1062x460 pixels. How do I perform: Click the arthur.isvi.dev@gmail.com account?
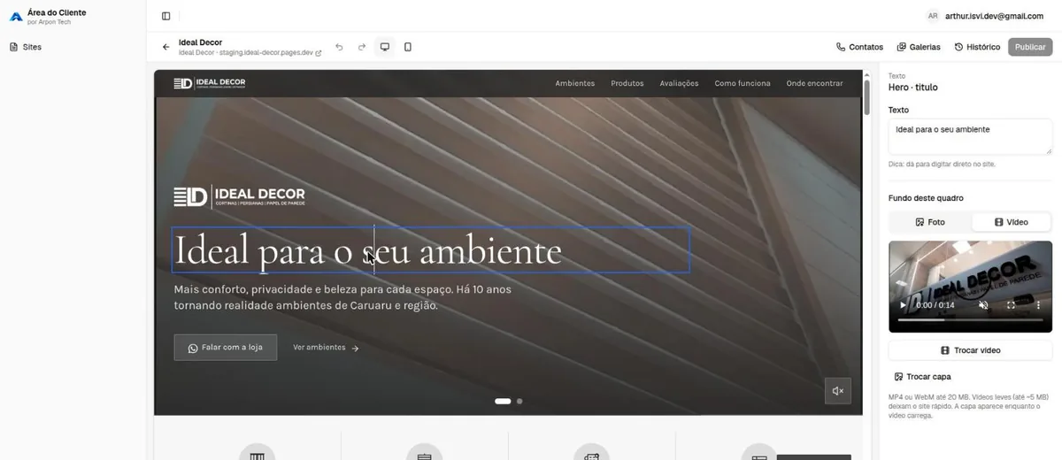(994, 16)
